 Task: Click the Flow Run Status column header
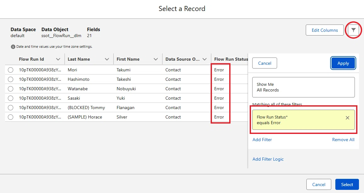(x=231, y=59)
